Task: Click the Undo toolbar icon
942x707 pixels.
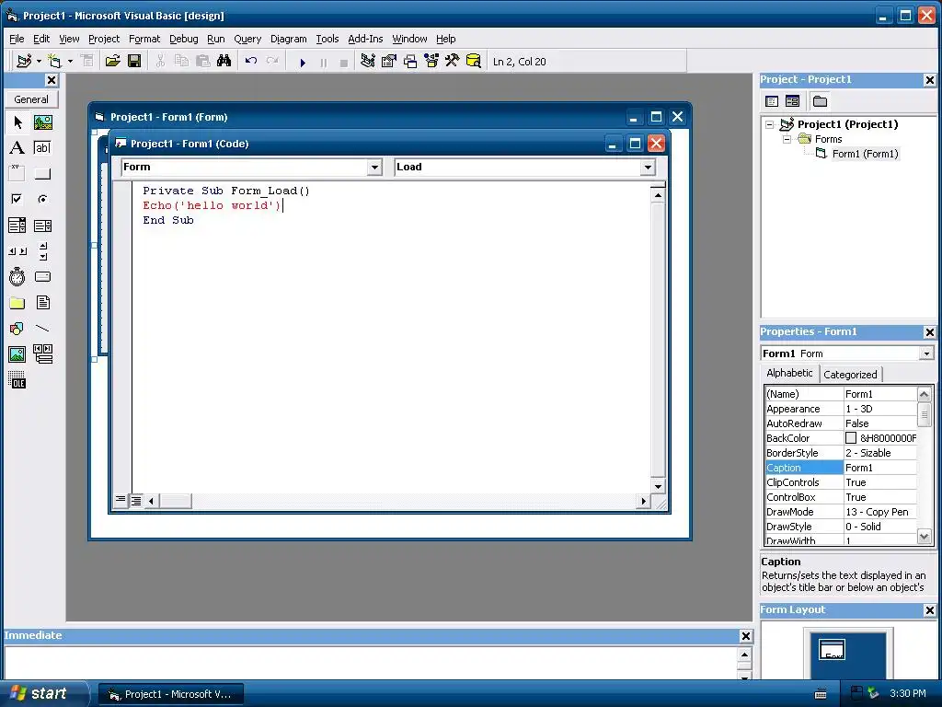Action: coord(251,62)
